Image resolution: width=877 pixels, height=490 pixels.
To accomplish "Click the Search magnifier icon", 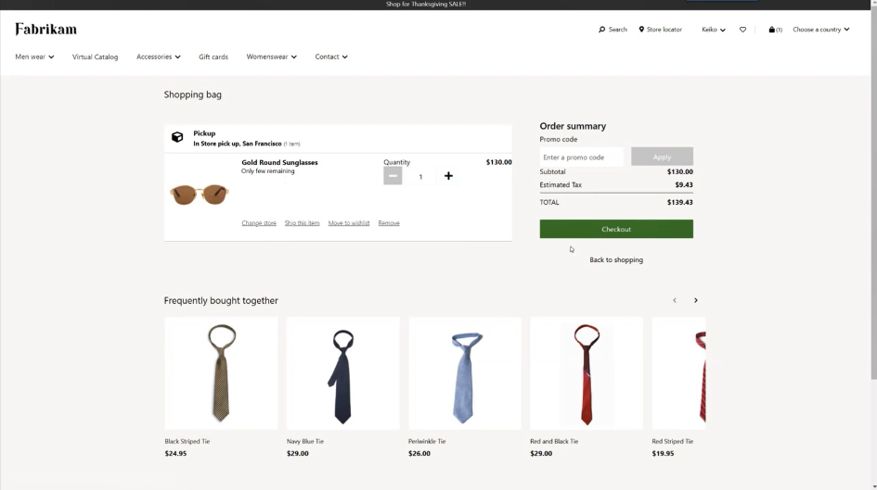I will click(602, 30).
